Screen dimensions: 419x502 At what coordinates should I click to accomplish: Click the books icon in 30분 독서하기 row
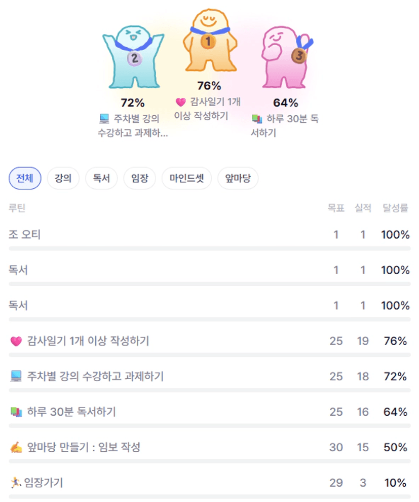16,412
